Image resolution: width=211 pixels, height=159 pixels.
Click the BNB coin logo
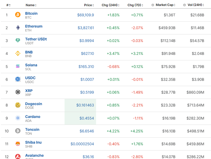coord(18,53)
